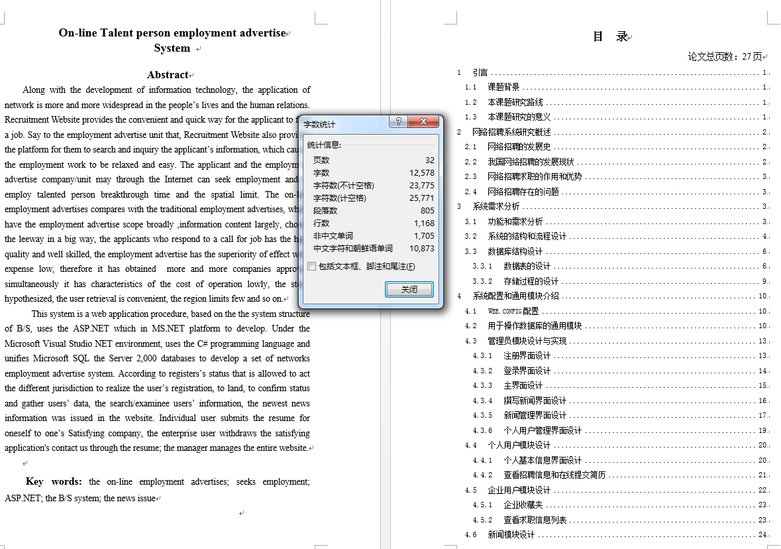
Task: Select contents entry 3.1 功能和需求分析
Action: click(x=617, y=221)
